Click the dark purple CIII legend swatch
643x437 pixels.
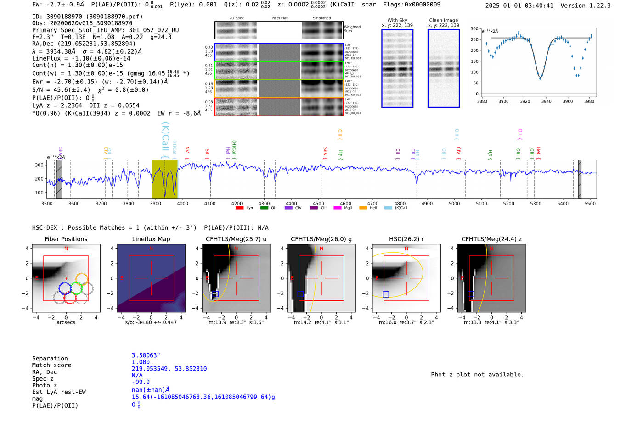[314, 208]
